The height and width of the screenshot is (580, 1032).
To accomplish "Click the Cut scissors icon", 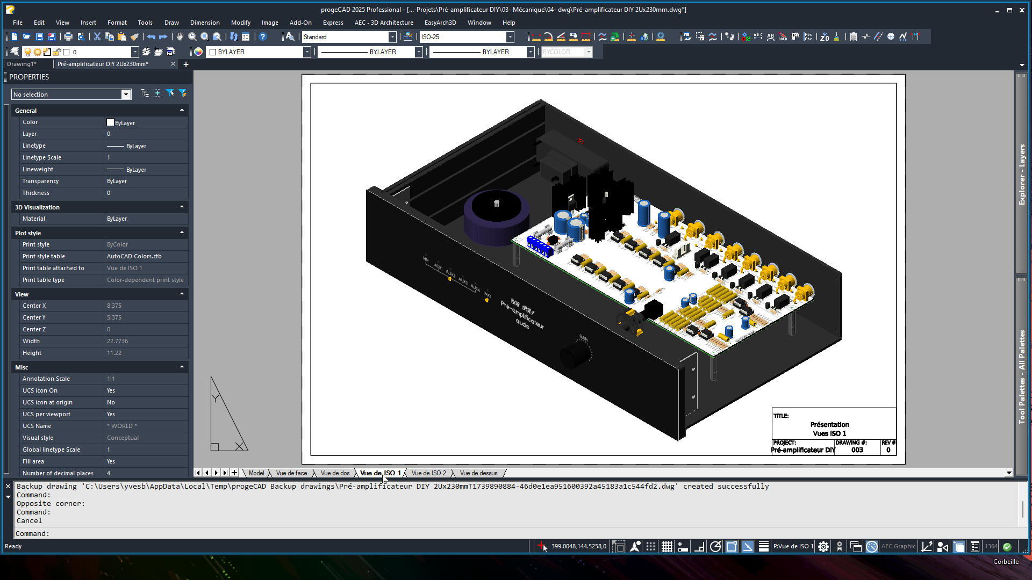I will [x=97, y=37].
